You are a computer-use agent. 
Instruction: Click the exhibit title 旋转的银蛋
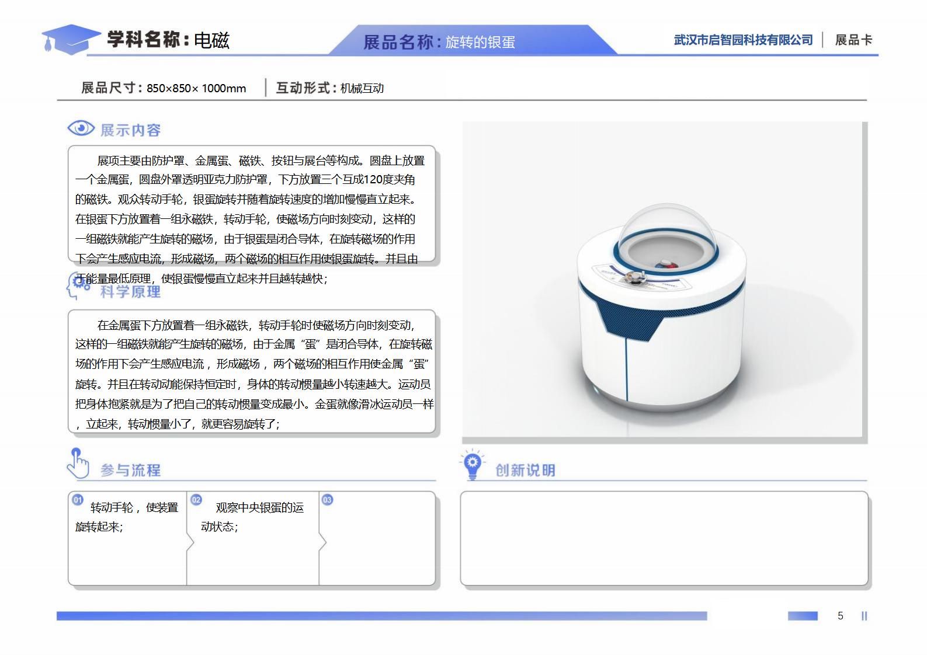tap(480, 42)
